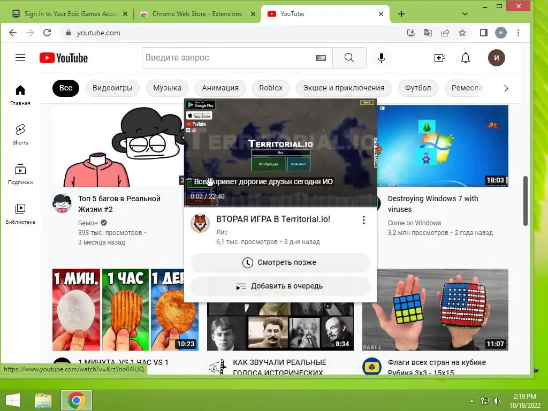
Task: Go back with the browser back arrow
Action: click(13, 33)
